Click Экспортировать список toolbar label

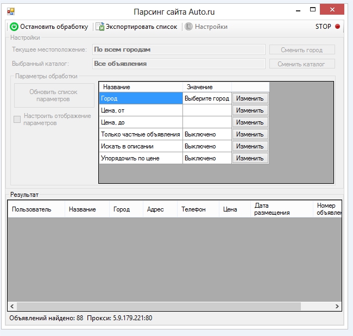point(141,27)
